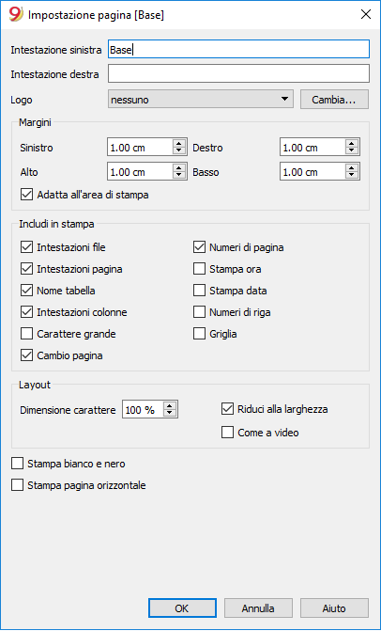The height and width of the screenshot is (631, 381).
Task: Increase the Alto margin value
Action: click(x=179, y=168)
